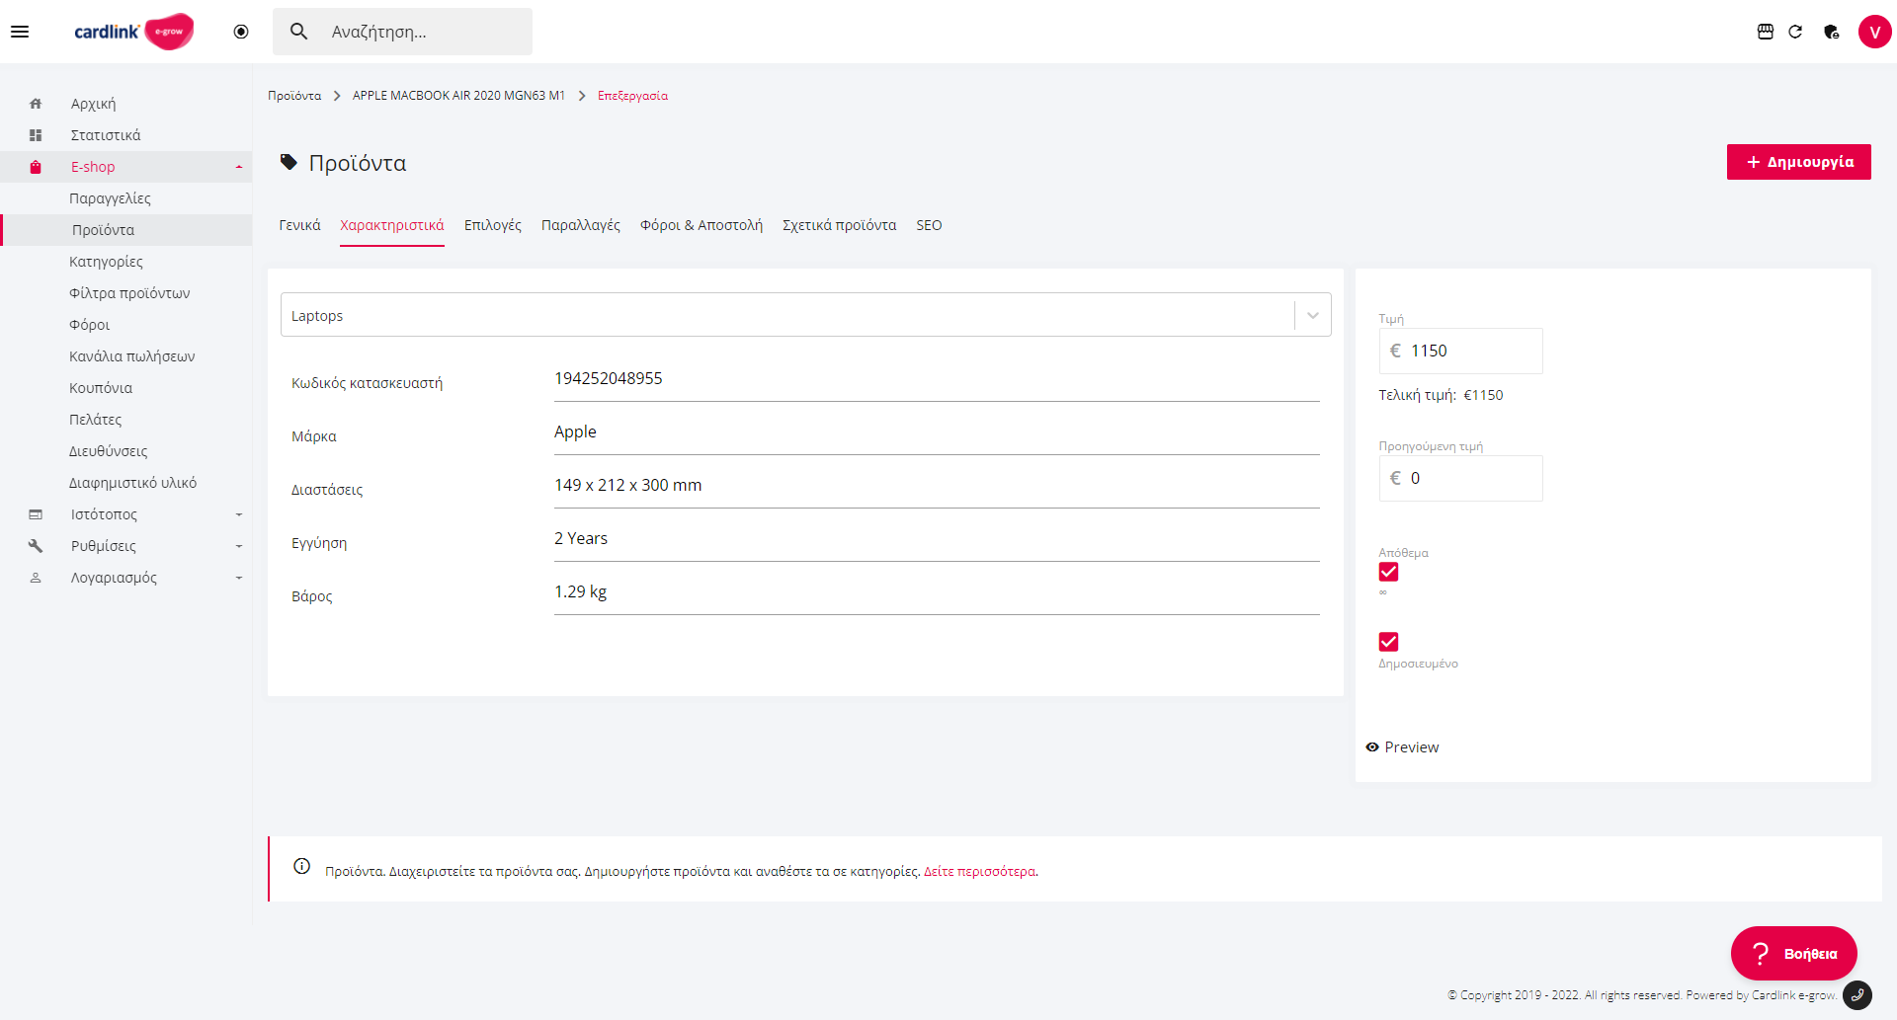
Task: Edit the Κωδικός κατασκευαστή value field
Action: coord(937,379)
